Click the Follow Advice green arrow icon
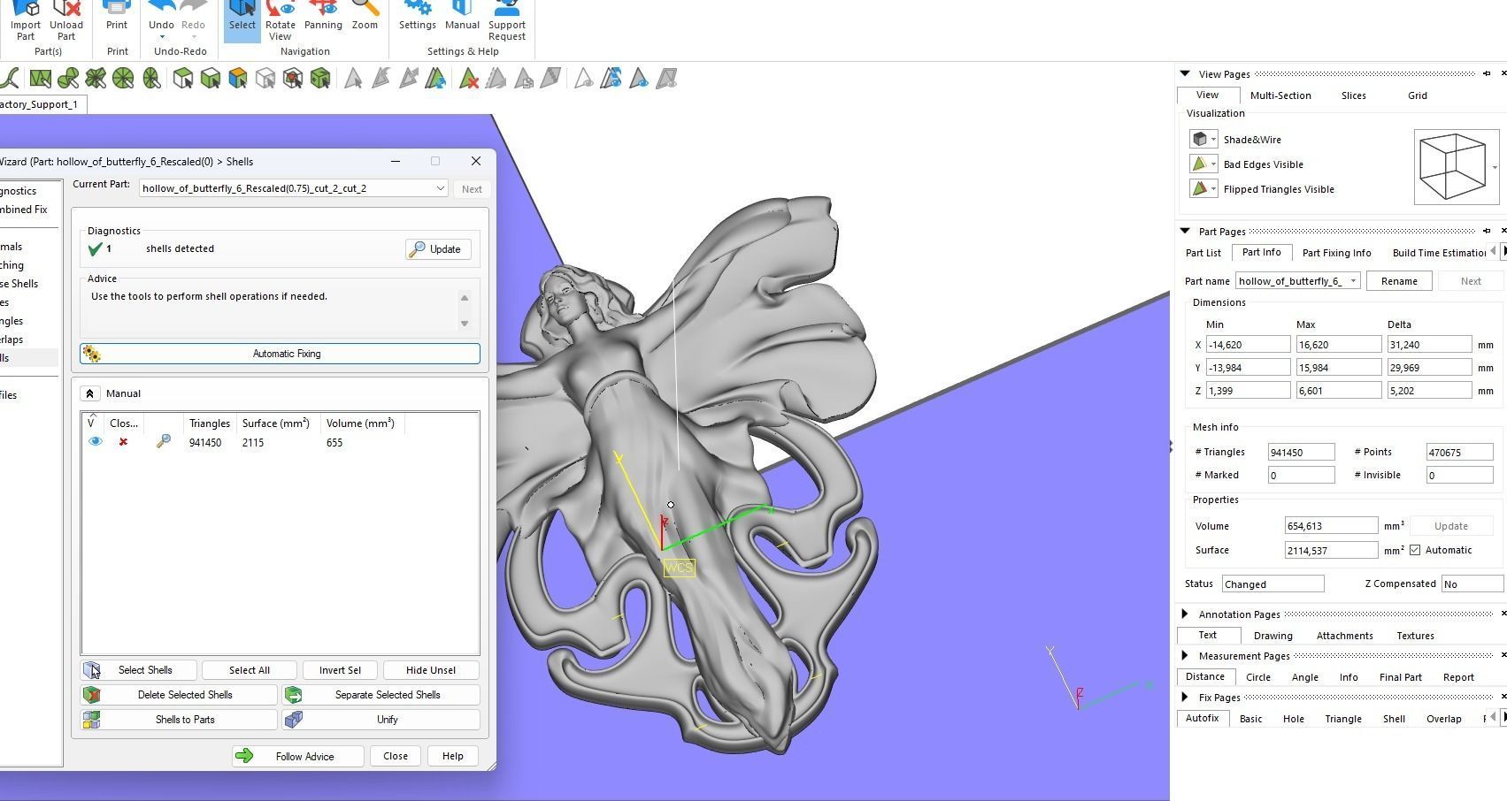 click(x=245, y=756)
